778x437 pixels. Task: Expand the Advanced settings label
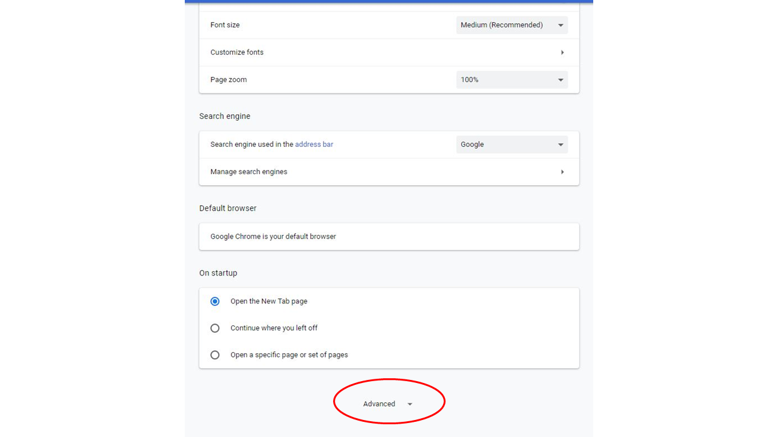[379, 404]
